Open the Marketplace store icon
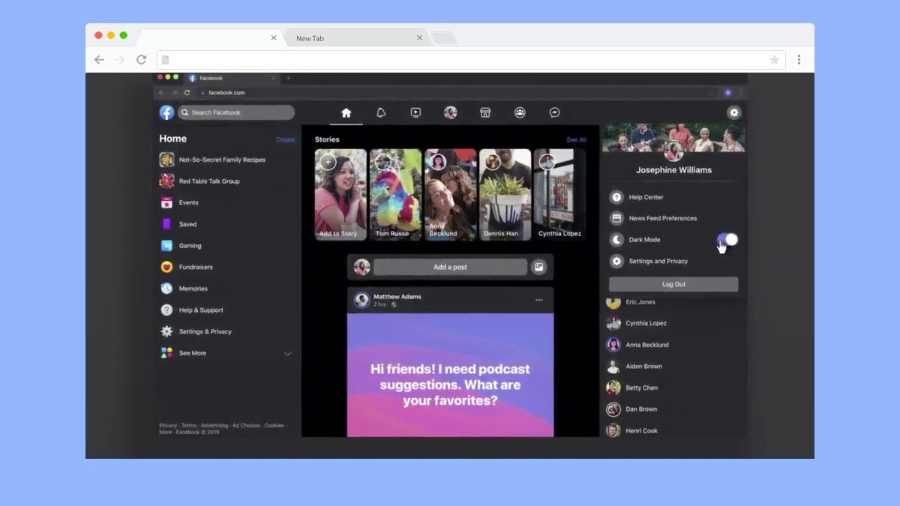This screenshot has width=900, height=506. point(485,112)
